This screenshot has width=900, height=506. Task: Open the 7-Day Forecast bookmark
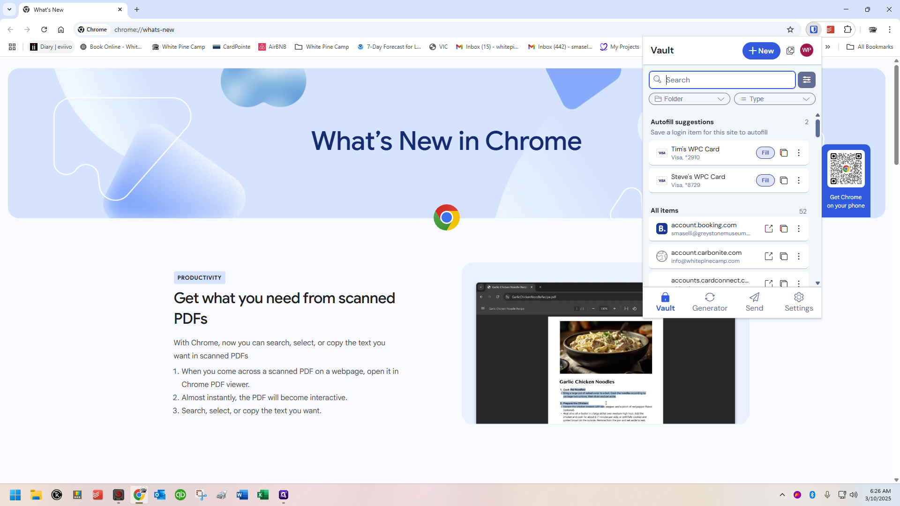click(x=389, y=47)
